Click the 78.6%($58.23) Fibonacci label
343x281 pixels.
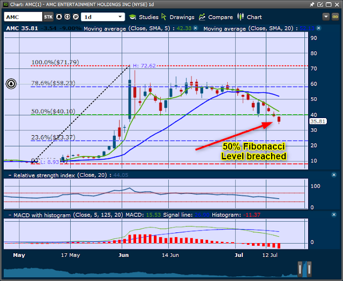[x=53, y=83]
